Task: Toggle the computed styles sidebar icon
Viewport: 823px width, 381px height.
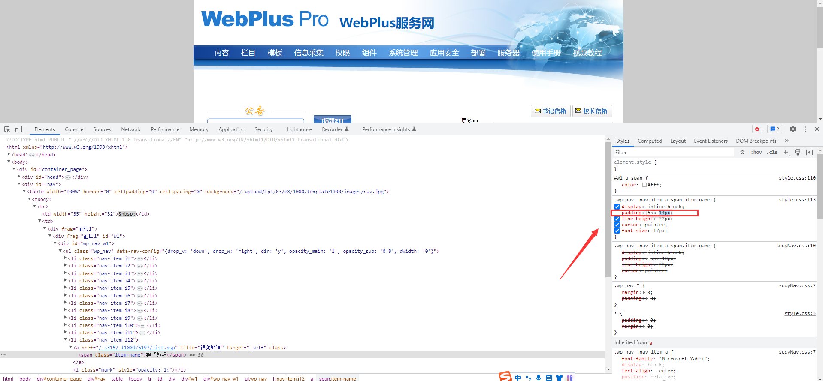Action: [x=810, y=152]
